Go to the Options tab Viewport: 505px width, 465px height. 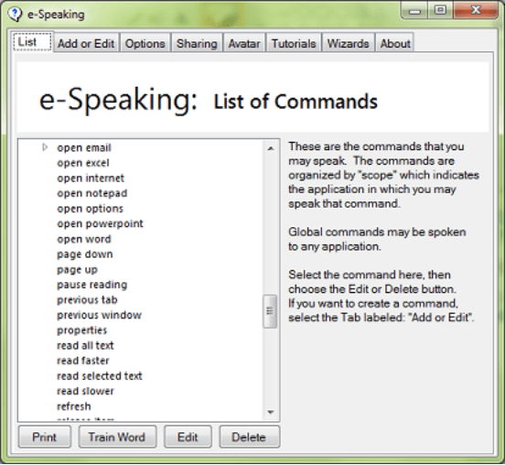point(145,43)
